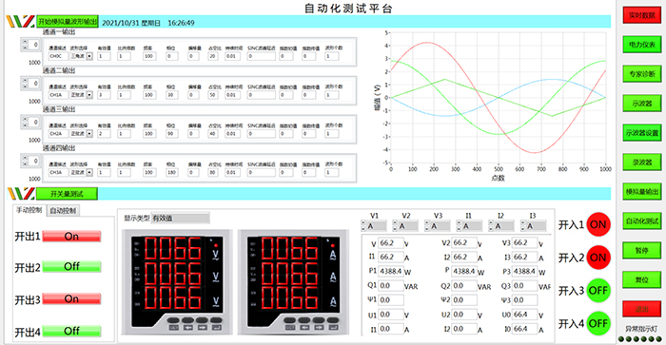The image size is (666, 345).
Task: Toggle the 开出2 Off switch
Action: pos(71,266)
